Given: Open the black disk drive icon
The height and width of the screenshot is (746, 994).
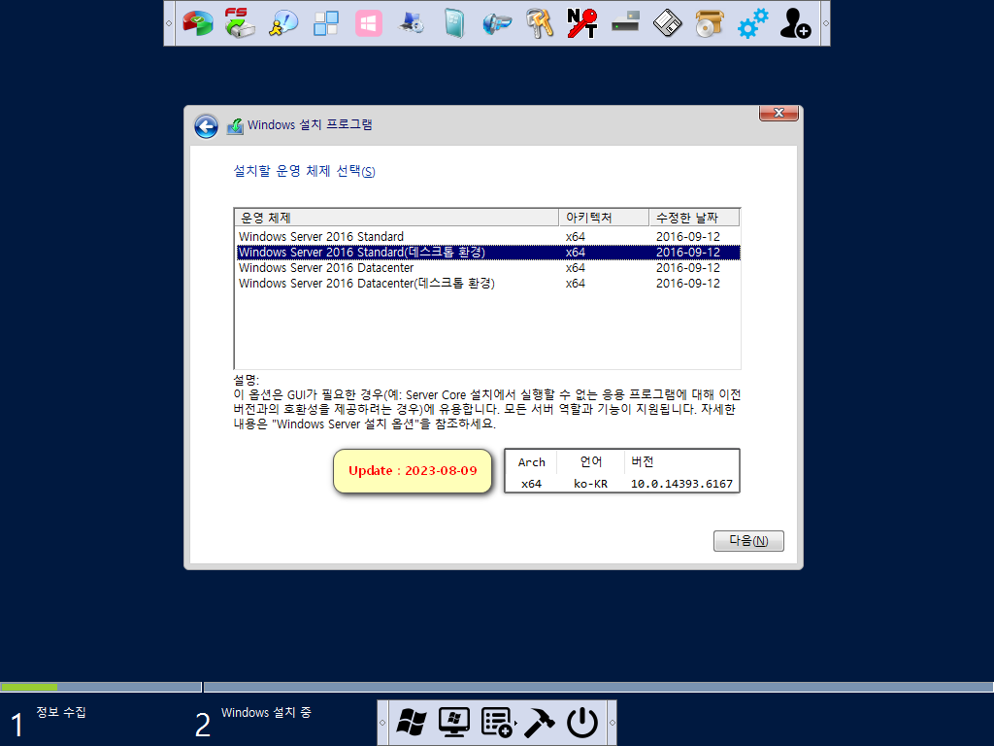Looking at the screenshot, I should (x=625, y=23).
